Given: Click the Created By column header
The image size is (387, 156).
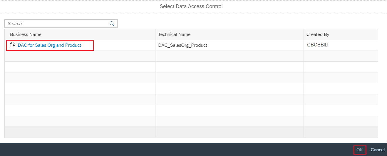Looking at the screenshot, I should click(318, 34).
